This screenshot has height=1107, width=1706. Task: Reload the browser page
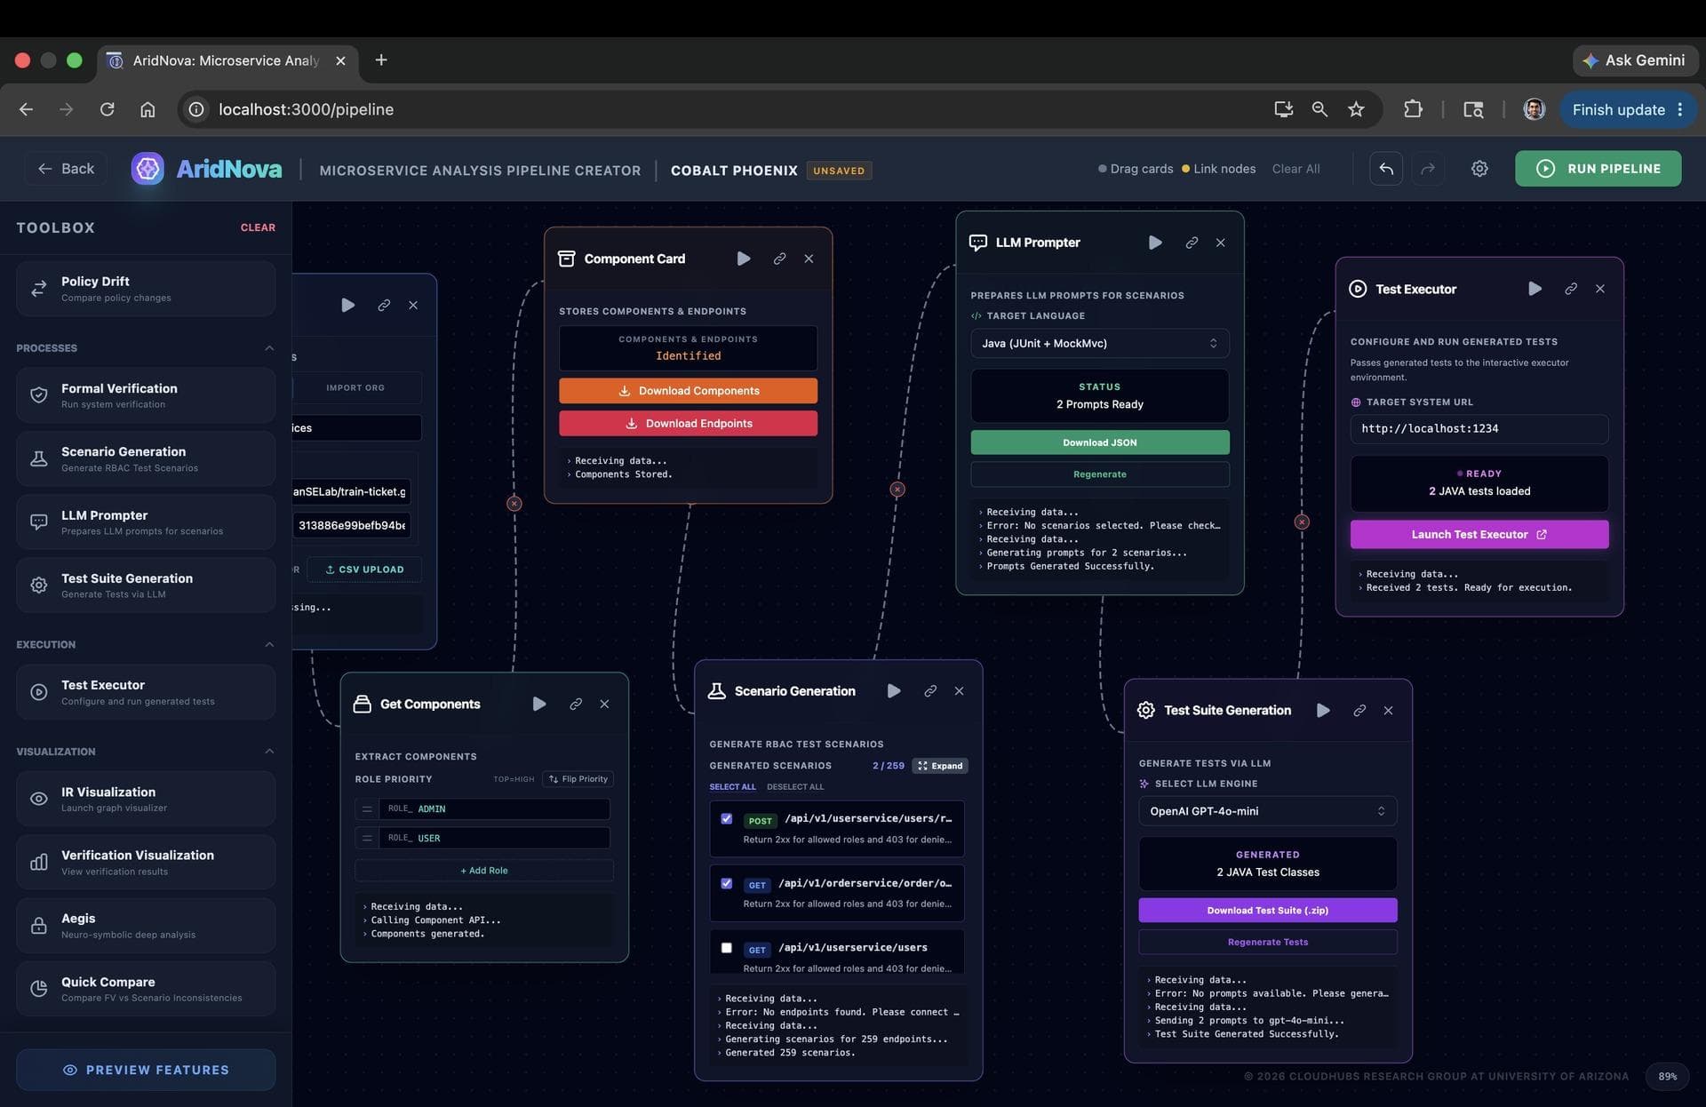[x=107, y=109]
